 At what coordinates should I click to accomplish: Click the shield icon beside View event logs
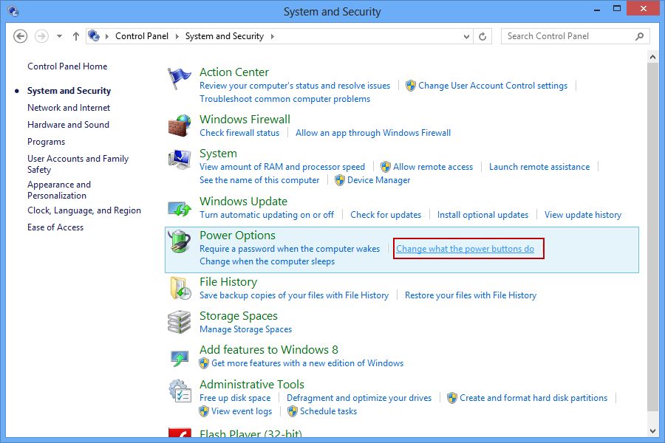coord(204,411)
